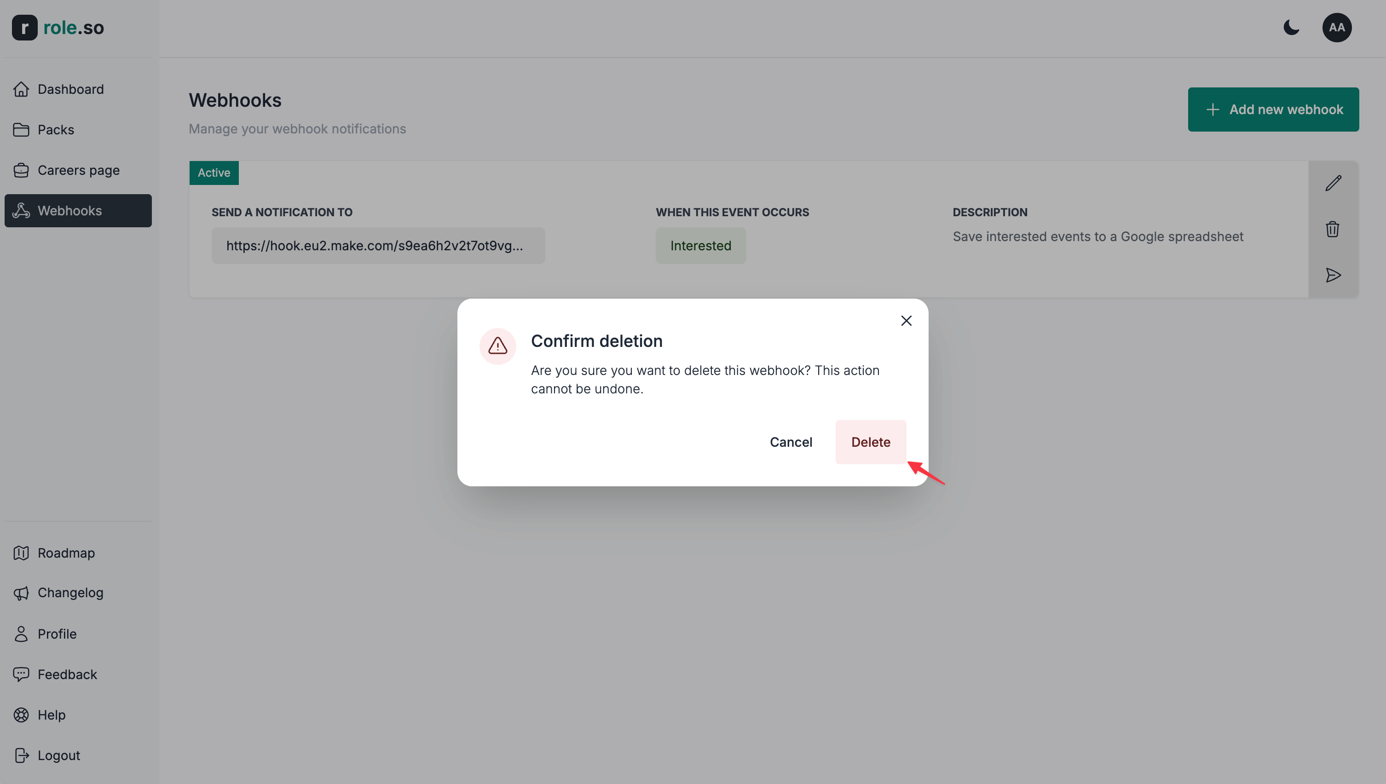Open webhook editor via the pencil icon
Screen dimensions: 1386x784
coord(1333,183)
